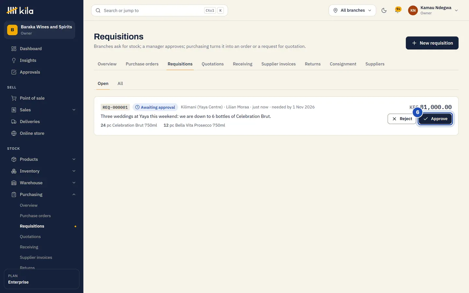The image size is (469, 293).
Task: Expand the Products submenu chevron
Action: 74,160
